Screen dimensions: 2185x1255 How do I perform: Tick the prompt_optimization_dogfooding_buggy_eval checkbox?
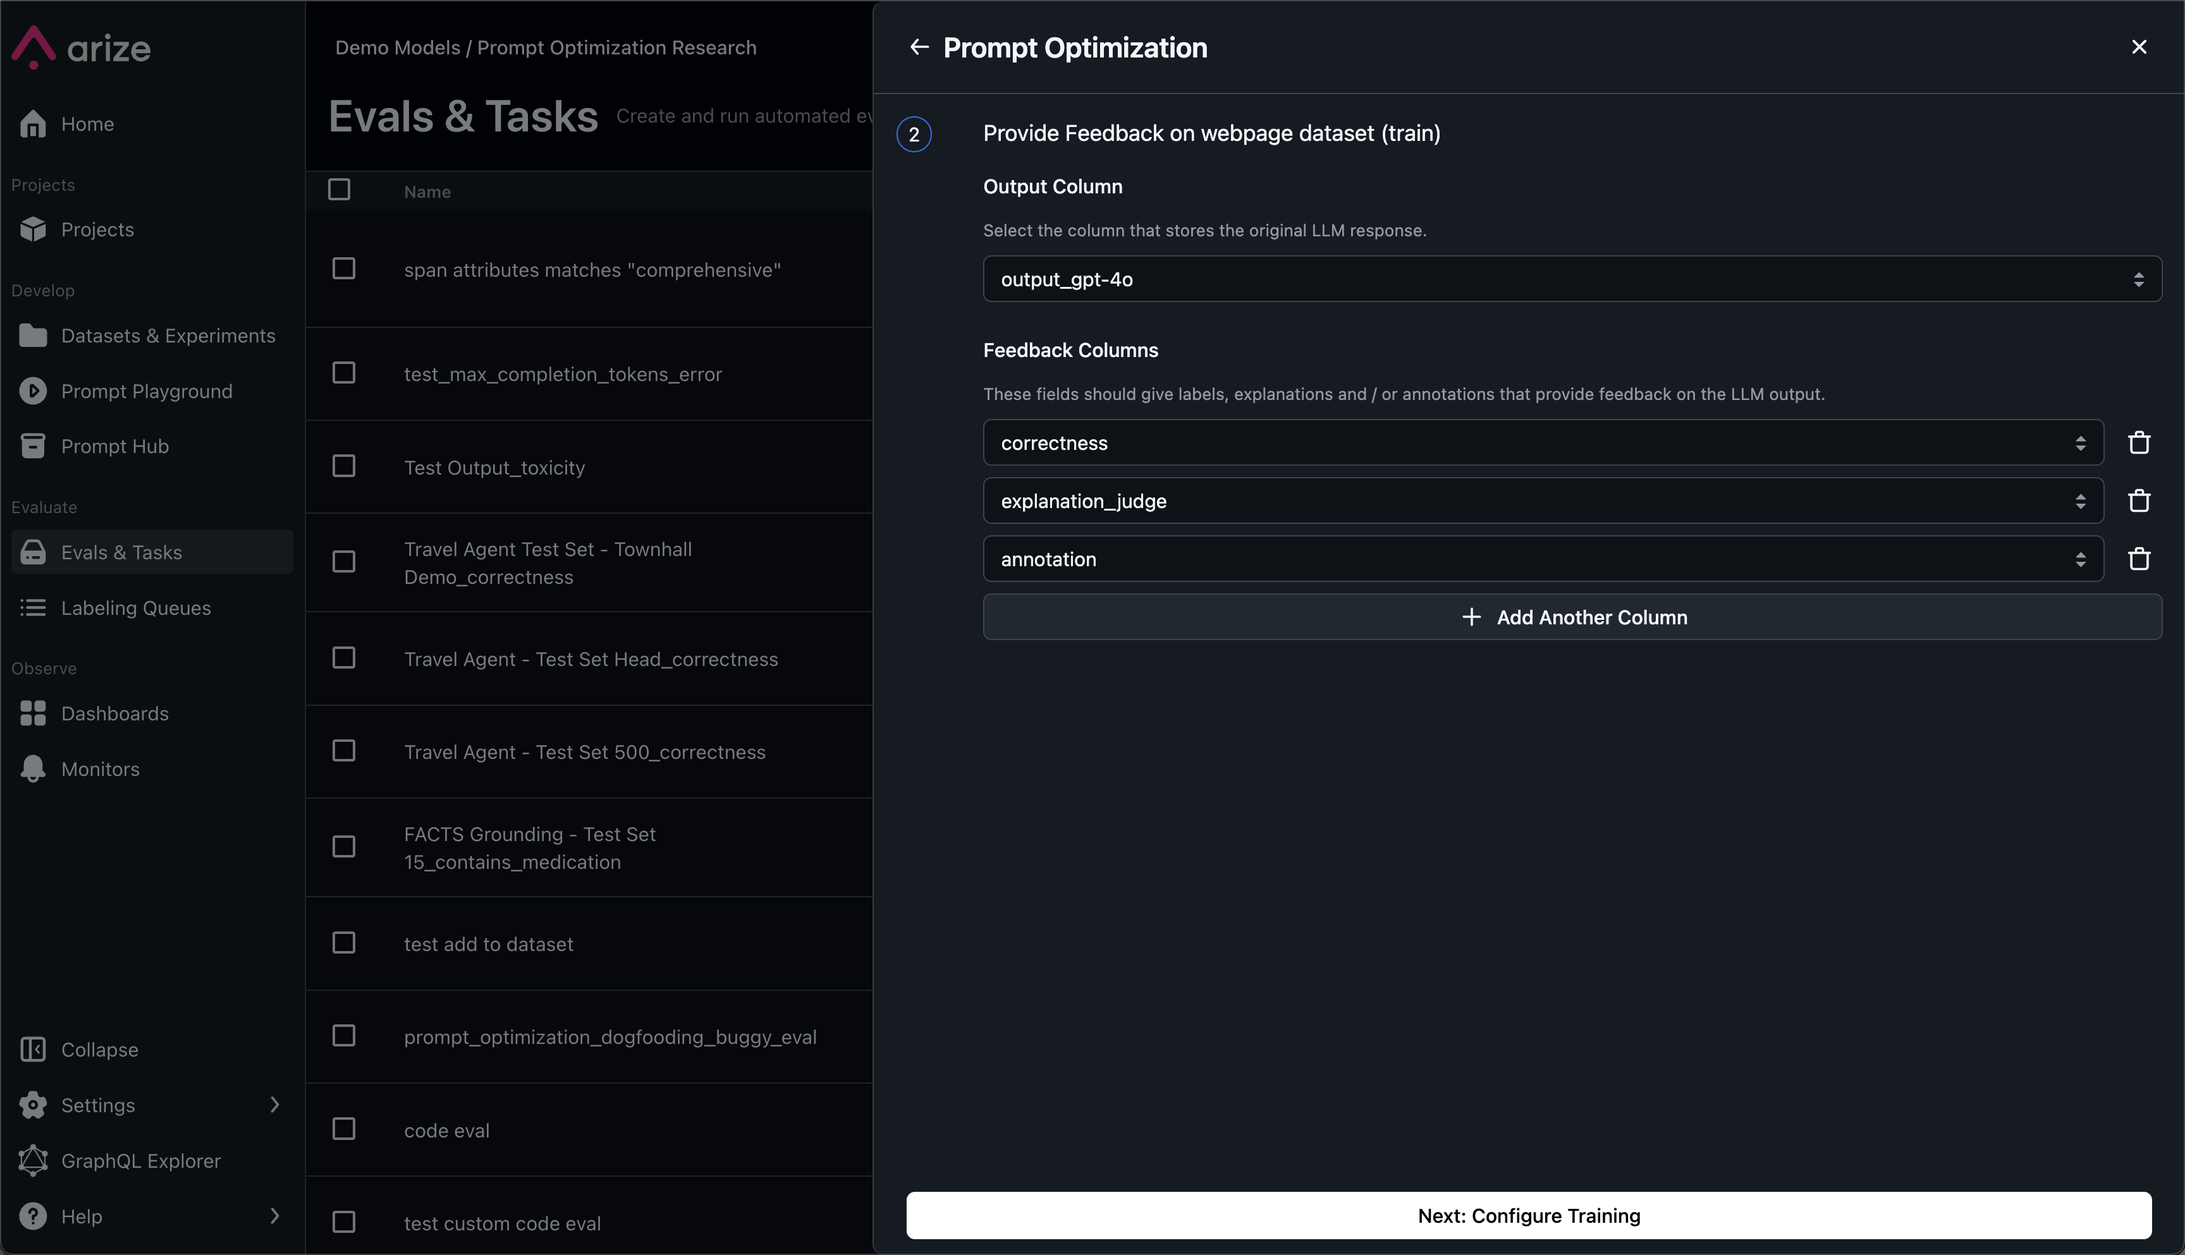(344, 1036)
